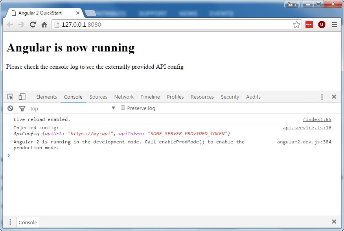The width and height of the screenshot is (344, 231).
Task: Click the "Angular is now running" heading
Action: [70, 48]
